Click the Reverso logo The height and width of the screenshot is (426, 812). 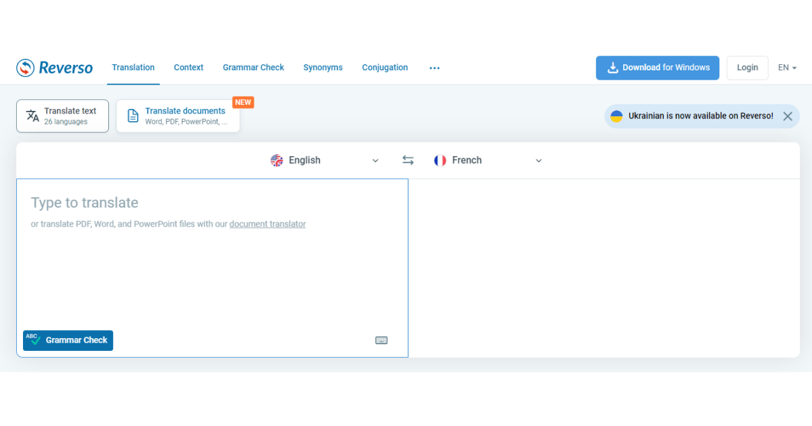pyautogui.click(x=55, y=68)
